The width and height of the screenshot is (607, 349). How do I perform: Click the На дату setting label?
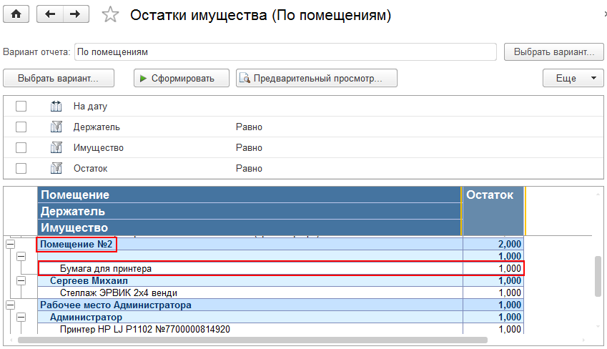coord(90,107)
